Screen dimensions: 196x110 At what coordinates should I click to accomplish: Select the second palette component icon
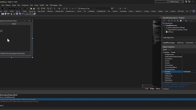tap(6, 14)
